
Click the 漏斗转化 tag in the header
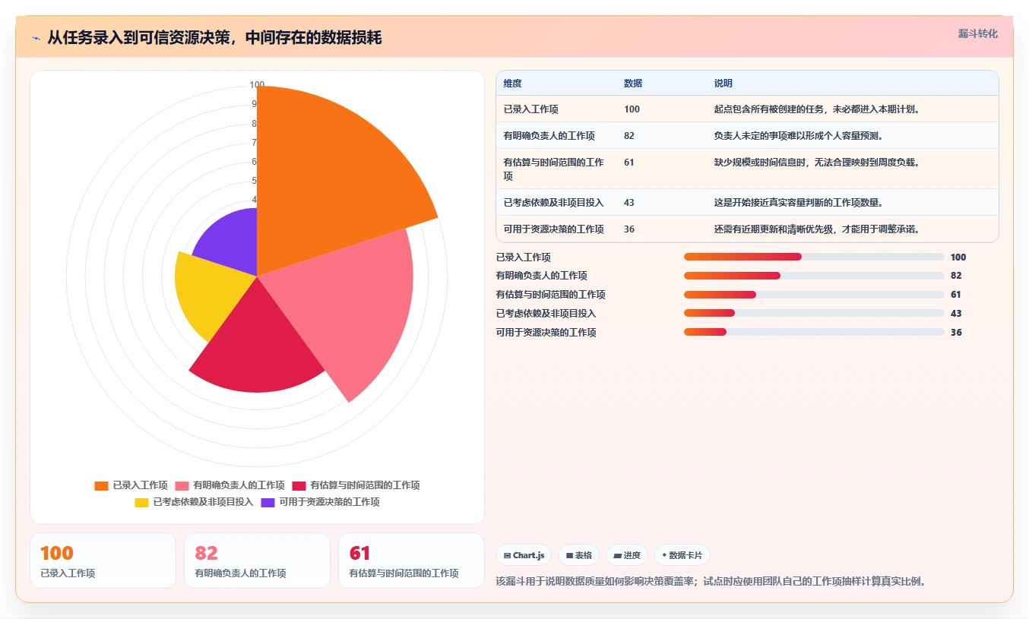pyautogui.click(x=977, y=34)
